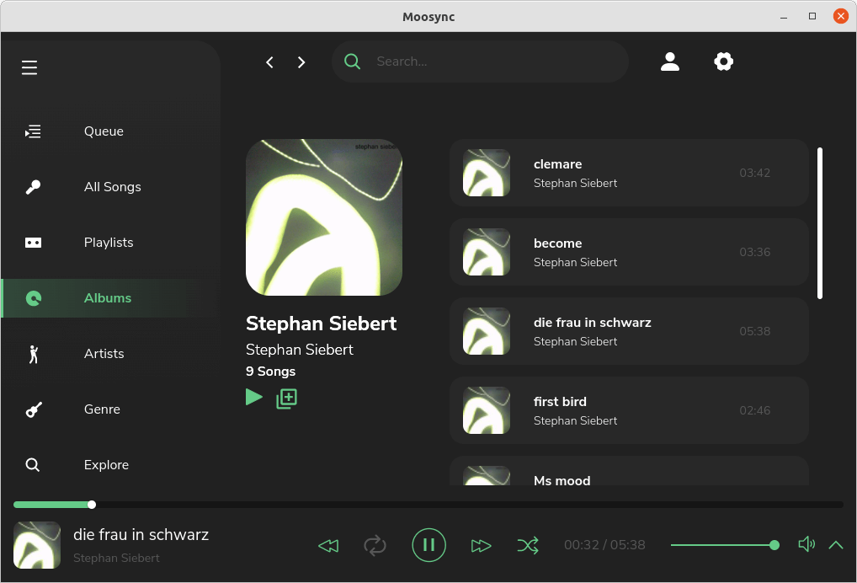Open the Queue icon in sidebar
This screenshot has height=583, width=857.
[x=33, y=131]
